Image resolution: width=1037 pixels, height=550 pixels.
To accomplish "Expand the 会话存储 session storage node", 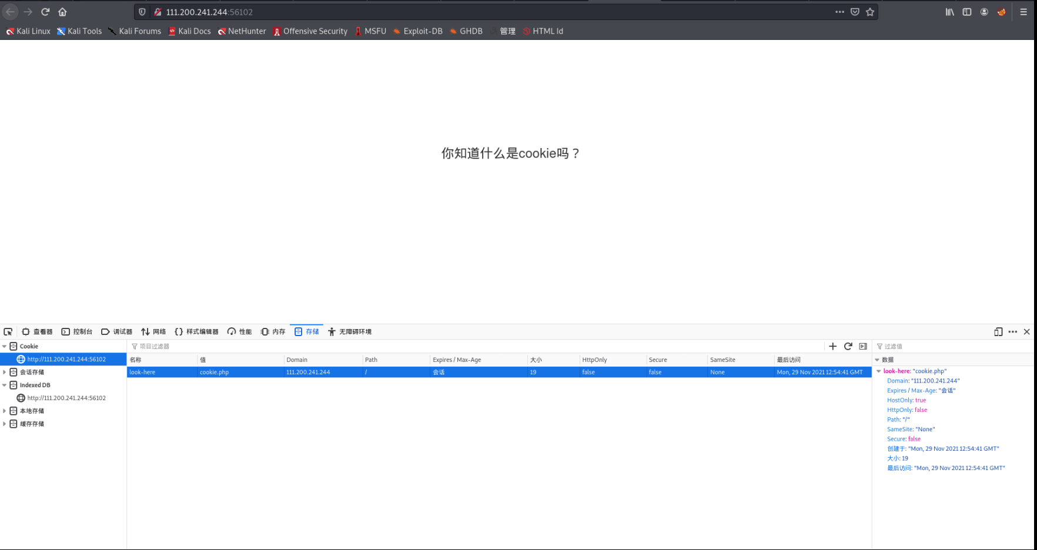I will click(x=5, y=372).
